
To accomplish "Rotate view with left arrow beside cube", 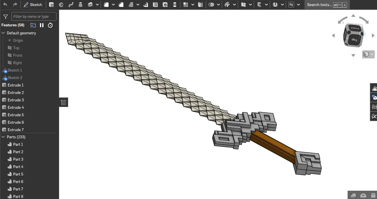I will pos(333,36).
